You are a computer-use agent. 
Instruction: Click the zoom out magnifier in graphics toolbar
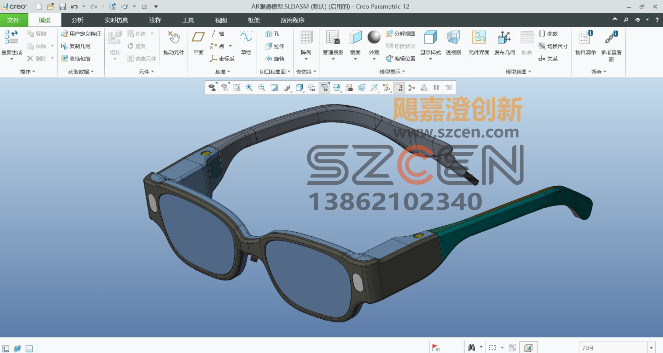point(262,88)
